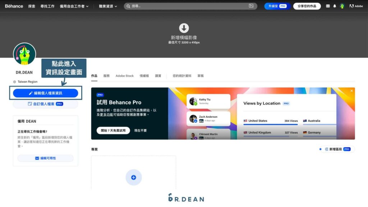Open the notifications bell icon
The image size is (368, 207).
[x=335, y=6]
